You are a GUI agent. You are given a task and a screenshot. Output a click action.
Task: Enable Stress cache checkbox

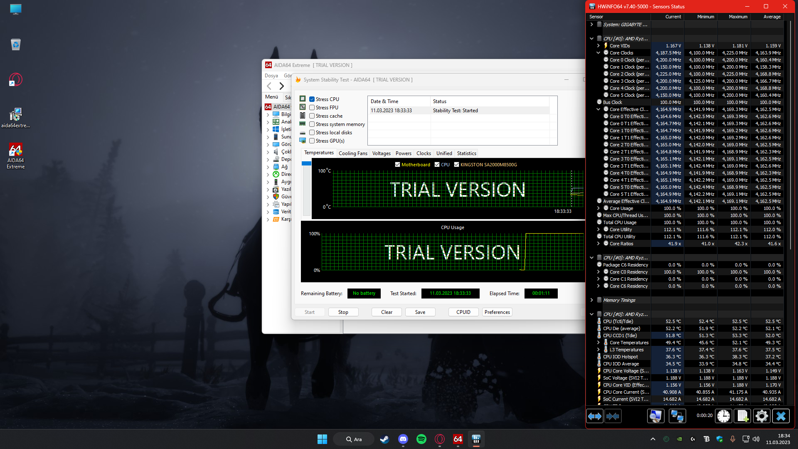point(312,116)
